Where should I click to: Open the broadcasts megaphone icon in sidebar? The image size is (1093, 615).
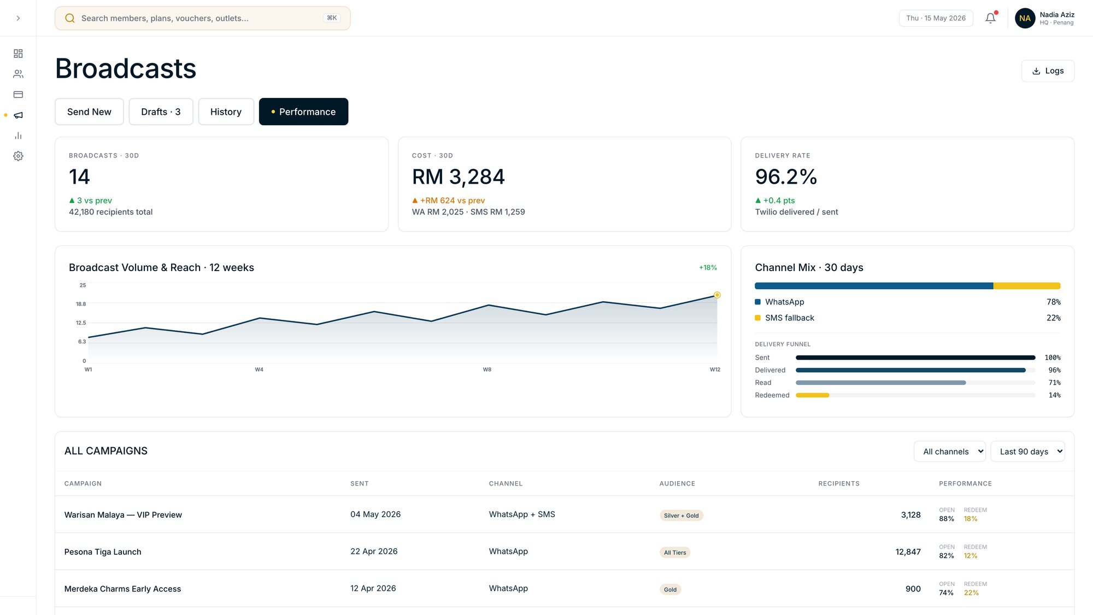coord(18,115)
